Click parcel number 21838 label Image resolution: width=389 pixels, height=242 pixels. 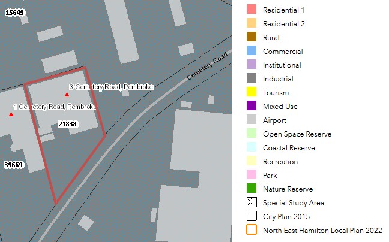[x=68, y=124]
